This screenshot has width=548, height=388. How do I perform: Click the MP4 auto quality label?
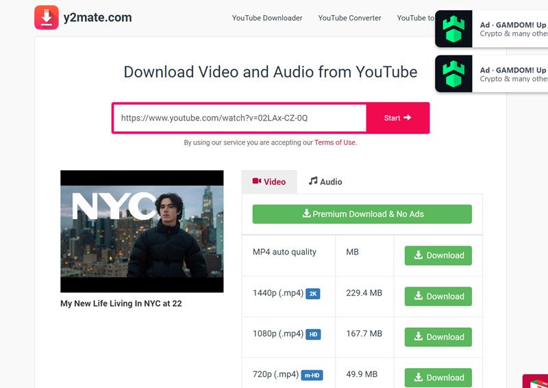tap(284, 252)
